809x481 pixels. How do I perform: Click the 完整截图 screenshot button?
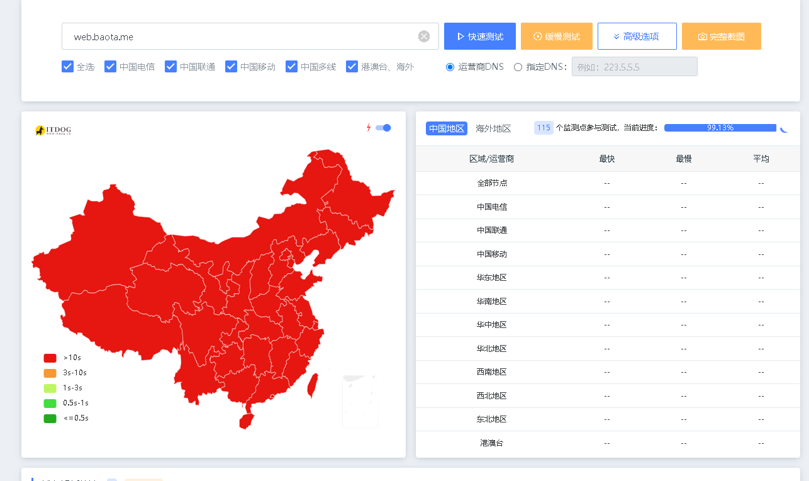coord(721,37)
